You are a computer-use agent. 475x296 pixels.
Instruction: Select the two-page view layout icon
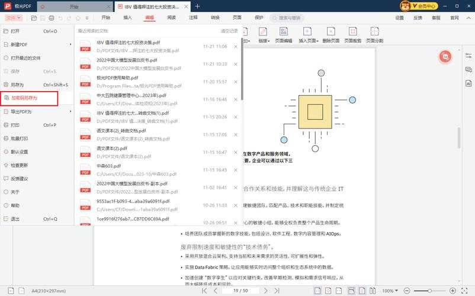[x=373, y=291]
